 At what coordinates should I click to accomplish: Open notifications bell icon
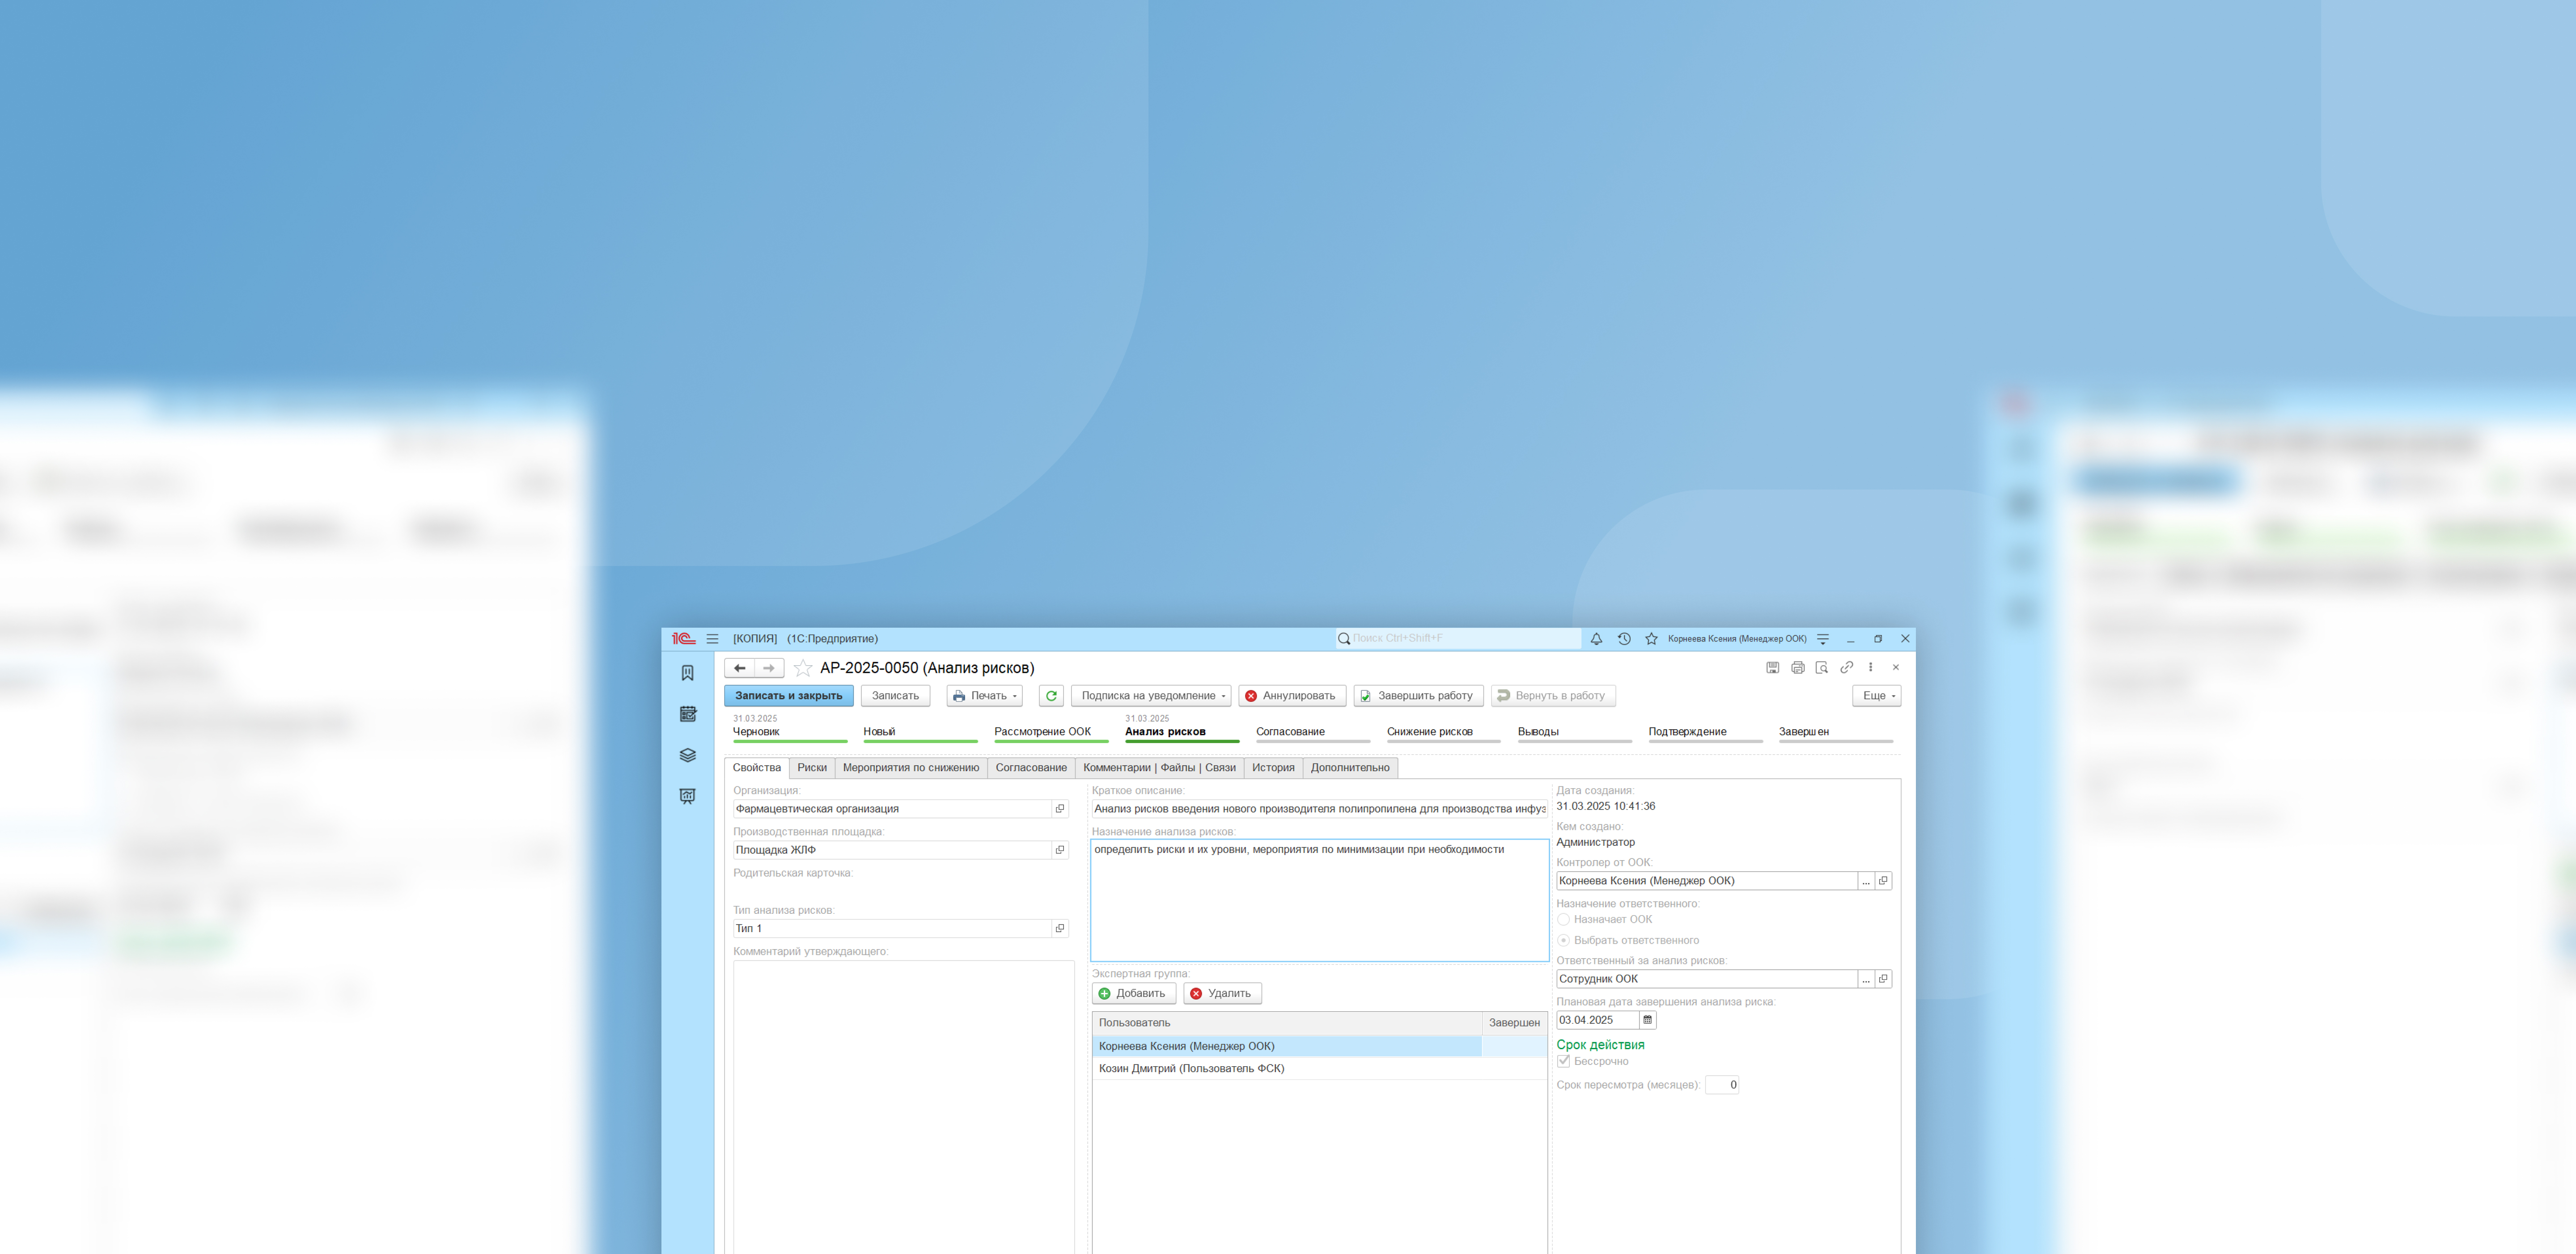1596,638
